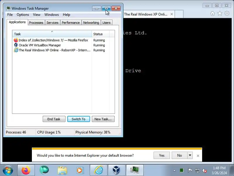
Task: Open Firefox from the taskbar
Action: 26,170
